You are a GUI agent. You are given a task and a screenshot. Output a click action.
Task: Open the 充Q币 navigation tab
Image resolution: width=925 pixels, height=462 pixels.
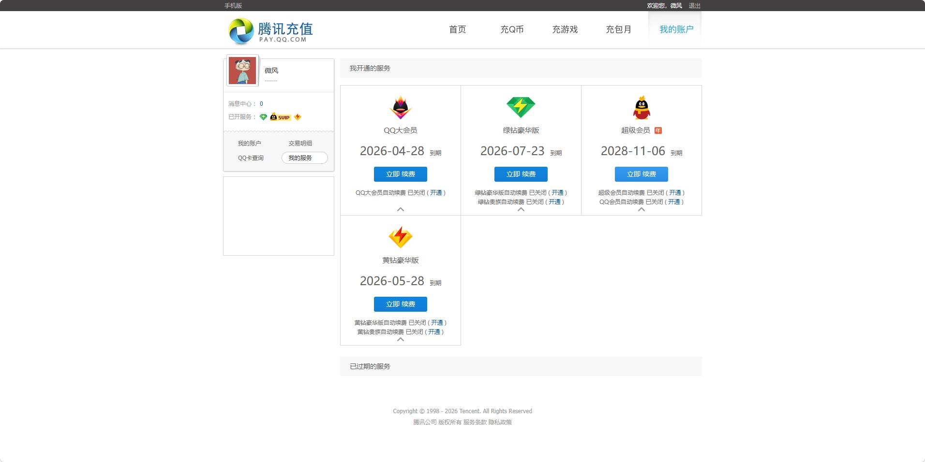(x=511, y=29)
